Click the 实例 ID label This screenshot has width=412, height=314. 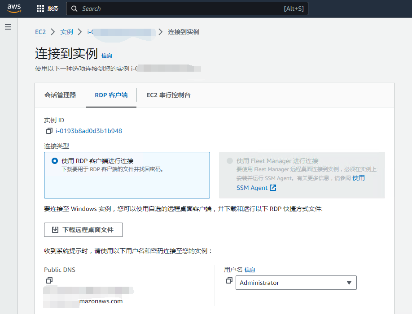tap(54, 120)
